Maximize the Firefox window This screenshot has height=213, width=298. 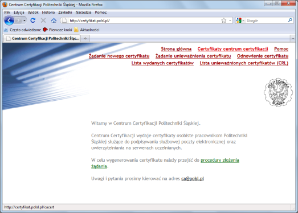pyautogui.click(x=277, y=3)
